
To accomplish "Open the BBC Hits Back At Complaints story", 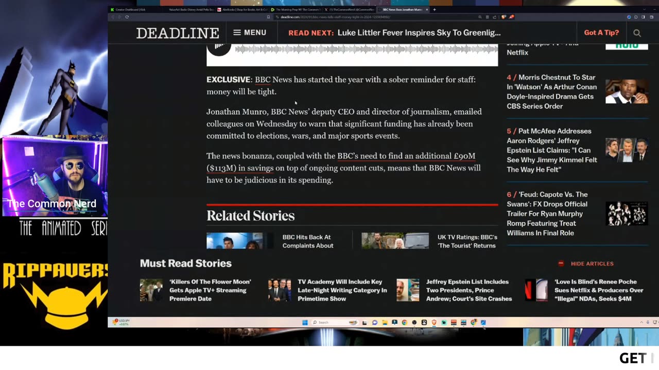I will coord(308,241).
